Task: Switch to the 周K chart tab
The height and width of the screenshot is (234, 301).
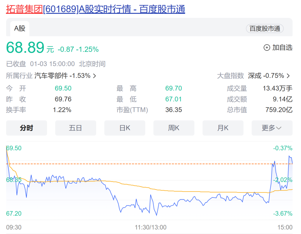Action: click(174, 128)
